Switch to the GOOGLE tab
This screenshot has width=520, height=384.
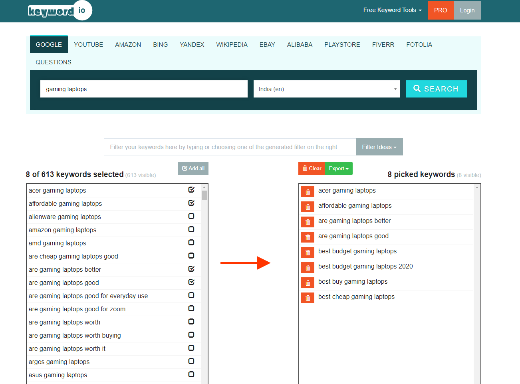[x=49, y=45]
